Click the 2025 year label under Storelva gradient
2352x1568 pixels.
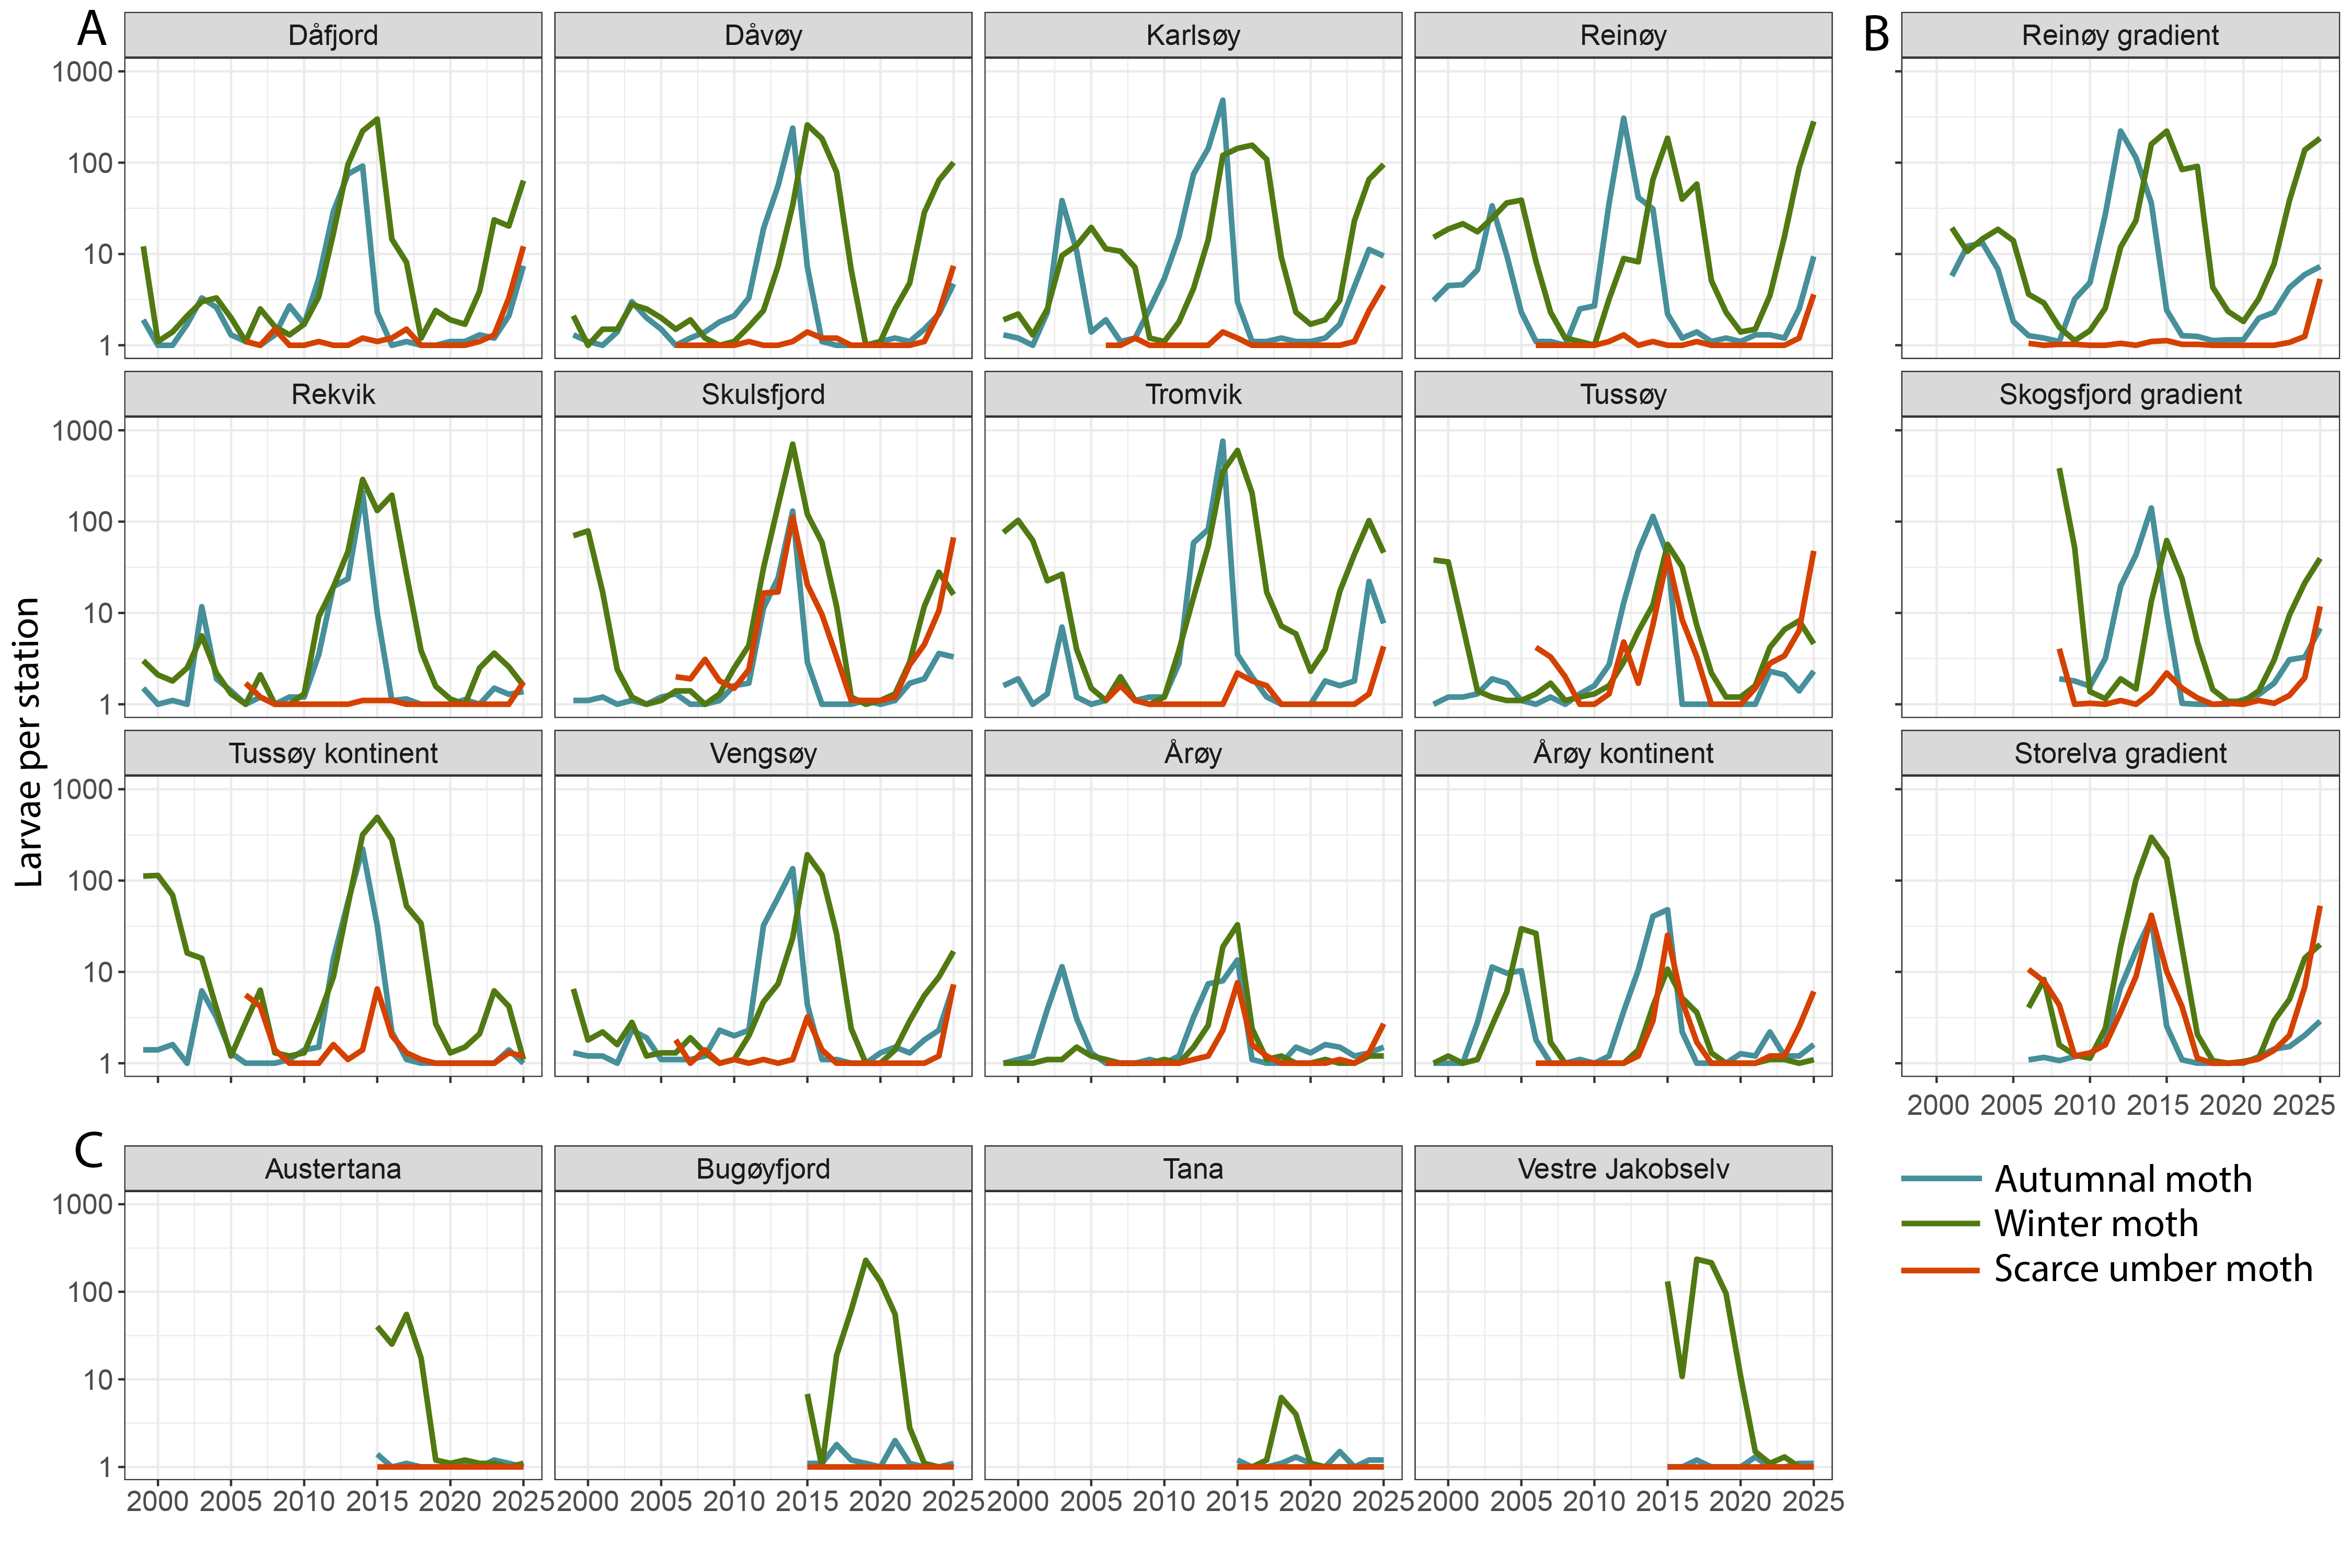(2304, 1105)
